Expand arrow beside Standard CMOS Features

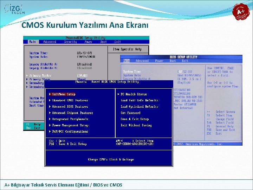pos(50,100)
